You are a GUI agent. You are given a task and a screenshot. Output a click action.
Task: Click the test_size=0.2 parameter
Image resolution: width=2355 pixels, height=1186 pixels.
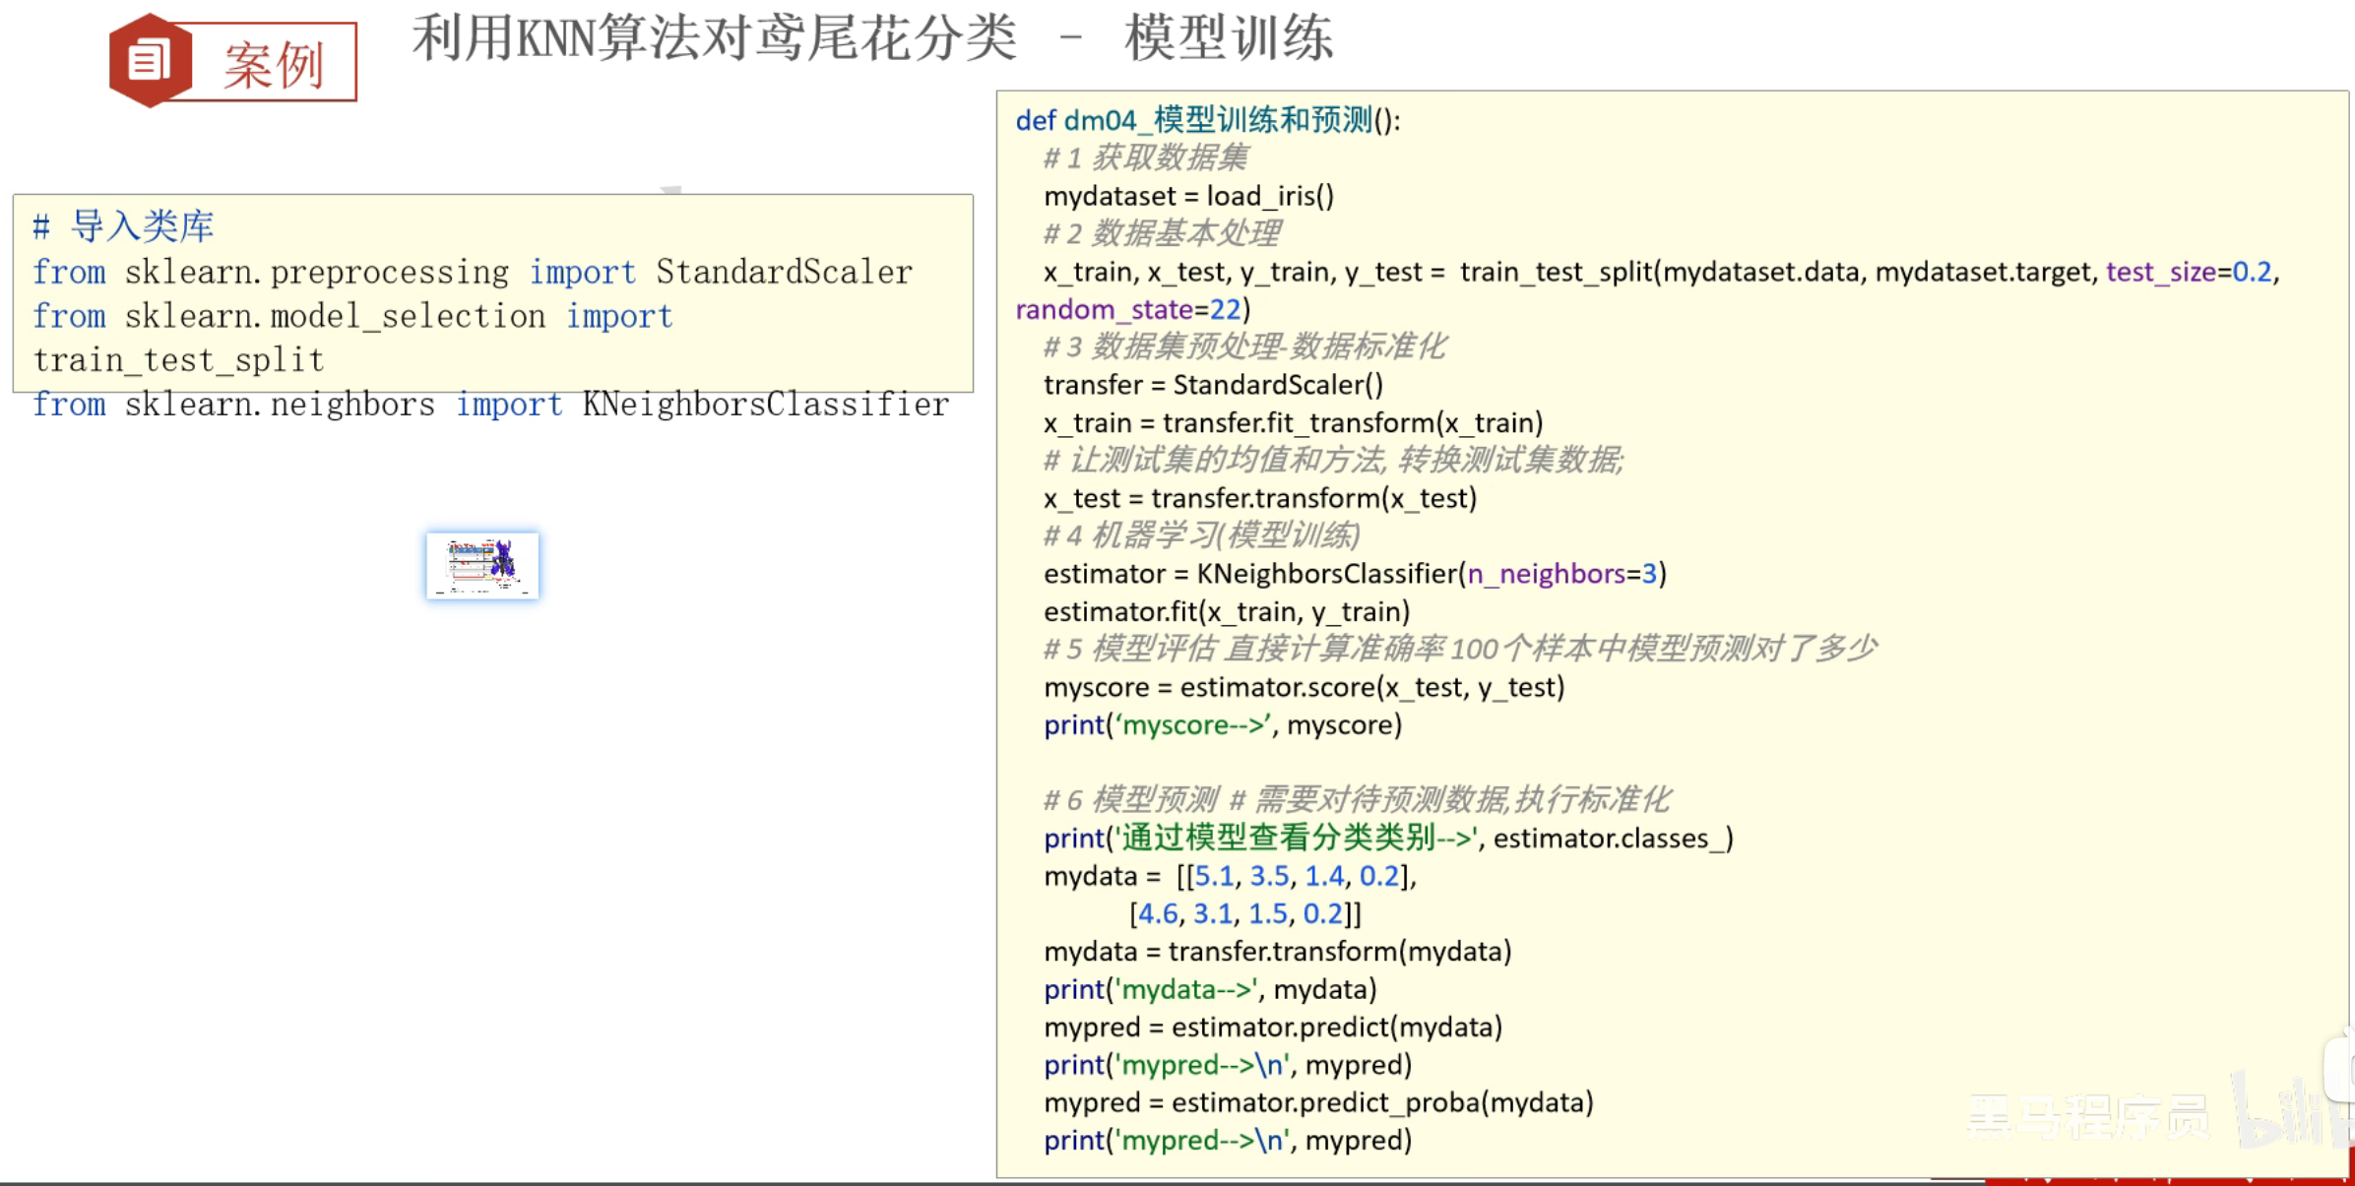[2188, 272]
